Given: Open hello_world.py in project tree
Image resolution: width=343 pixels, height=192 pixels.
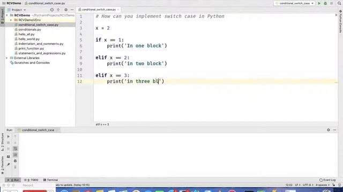Looking at the screenshot, I should coord(29,39).
